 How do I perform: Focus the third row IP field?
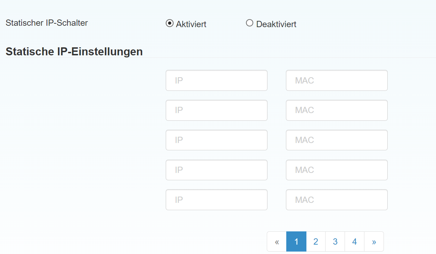[216, 140]
